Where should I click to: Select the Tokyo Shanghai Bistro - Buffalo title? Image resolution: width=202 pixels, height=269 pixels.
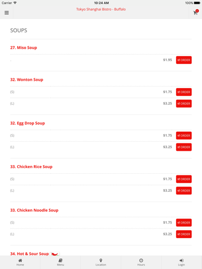pyautogui.click(x=101, y=10)
